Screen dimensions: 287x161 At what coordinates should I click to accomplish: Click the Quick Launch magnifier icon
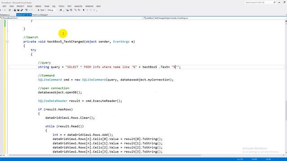pos(274,3)
